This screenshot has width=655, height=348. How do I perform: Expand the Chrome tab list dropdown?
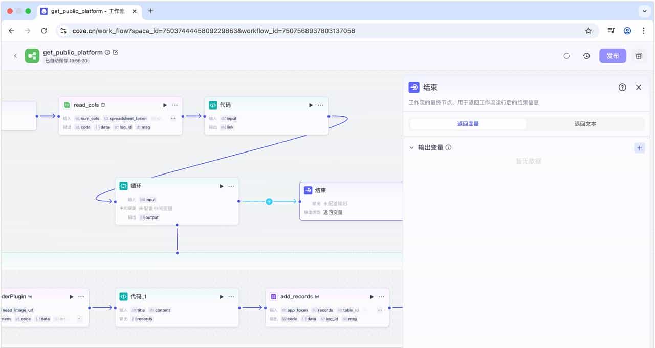pos(644,11)
